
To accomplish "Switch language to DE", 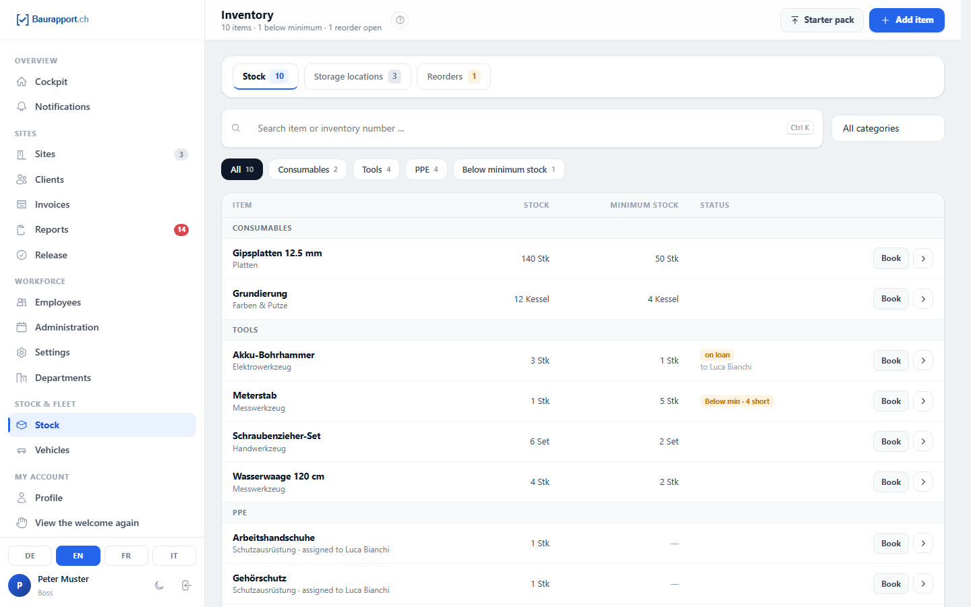I will point(30,556).
